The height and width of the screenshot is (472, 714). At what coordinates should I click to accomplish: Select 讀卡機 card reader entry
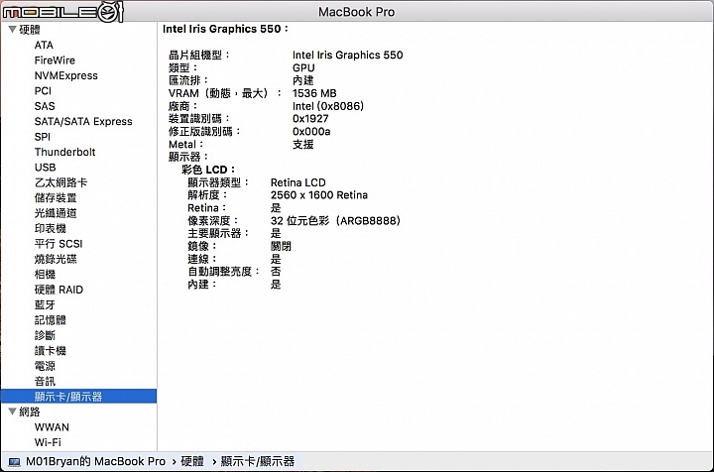click(x=51, y=350)
